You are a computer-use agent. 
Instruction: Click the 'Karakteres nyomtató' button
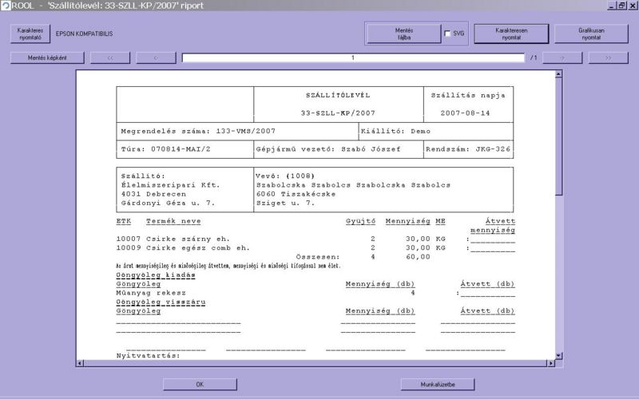[29, 34]
